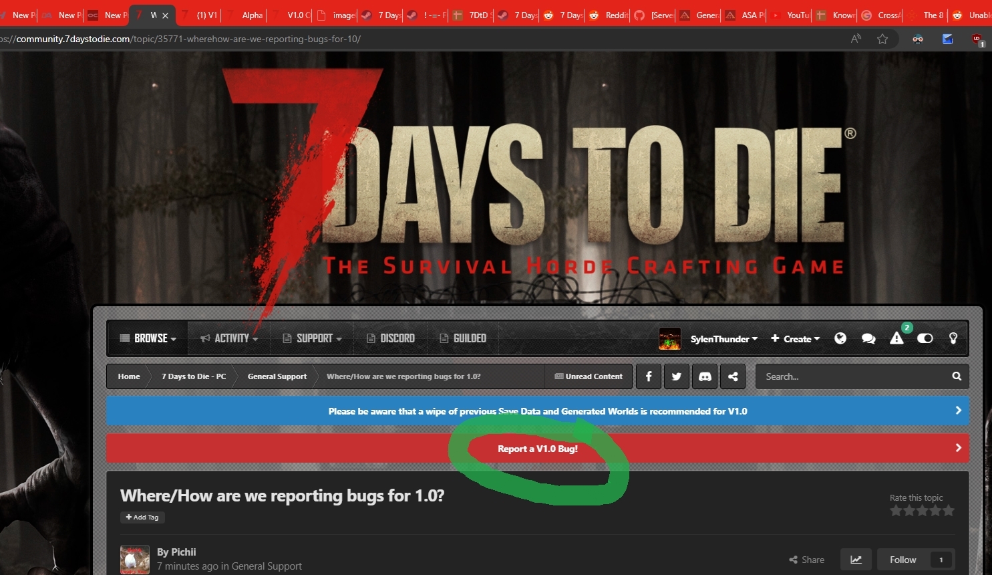Switch to the 7DtD browser tab
992x575 pixels.
pos(472,15)
